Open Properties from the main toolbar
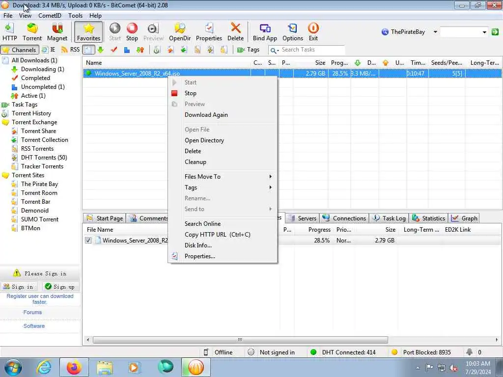 [209, 32]
